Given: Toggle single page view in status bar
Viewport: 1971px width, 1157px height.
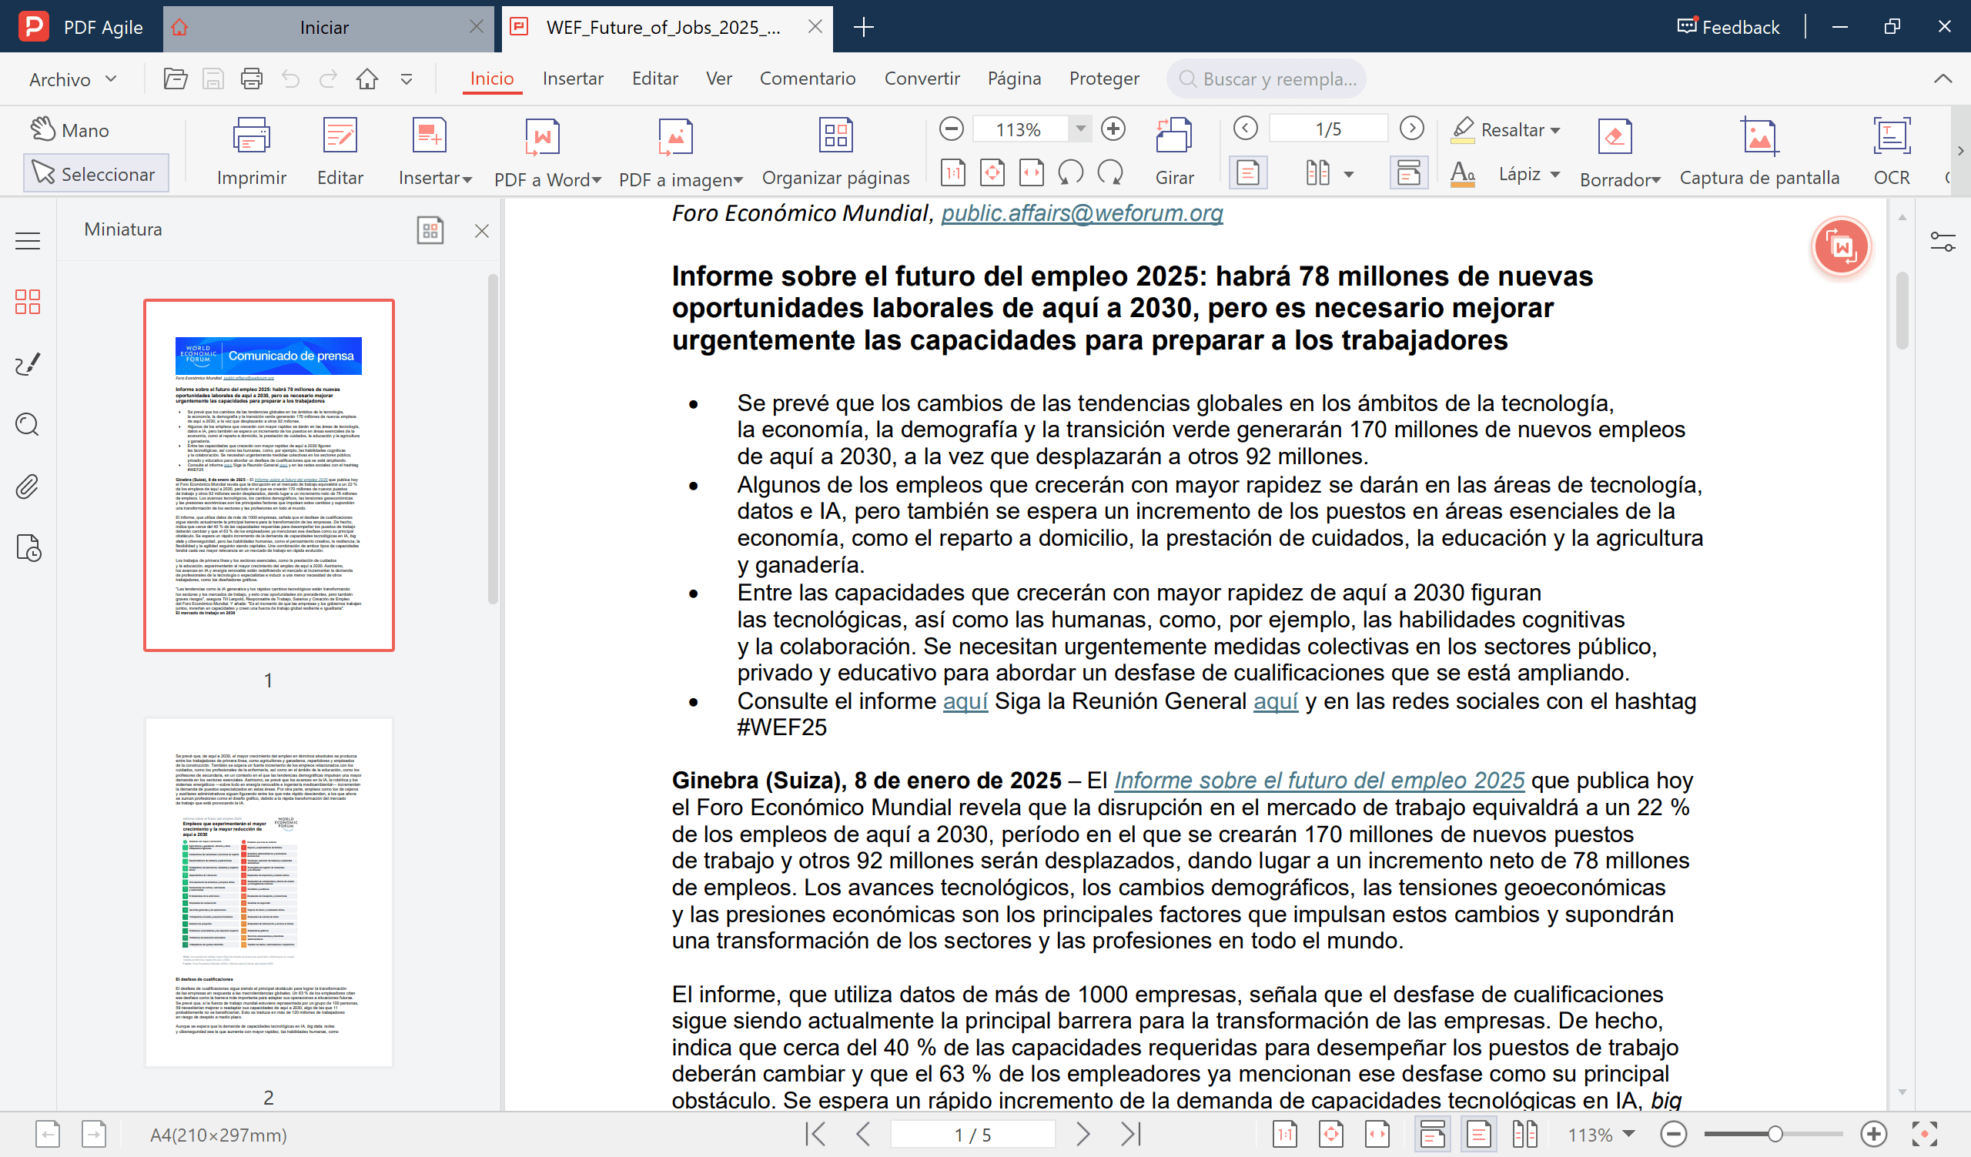Looking at the screenshot, I should pyautogui.click(x=1478, y=1135).
